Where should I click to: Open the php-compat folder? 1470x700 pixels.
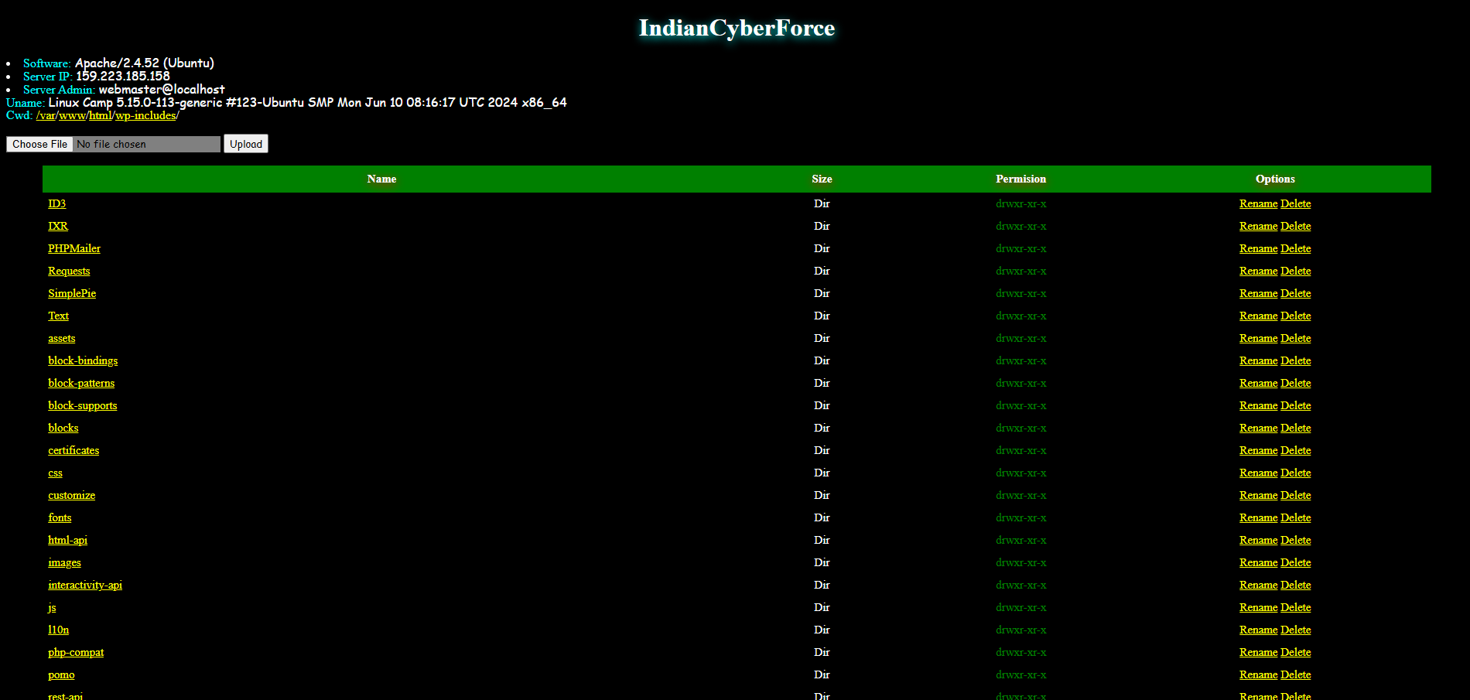[76, 652]
